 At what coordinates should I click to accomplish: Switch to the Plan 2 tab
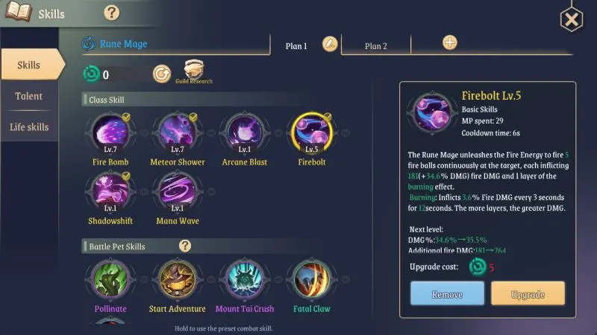tap(376, 46)
